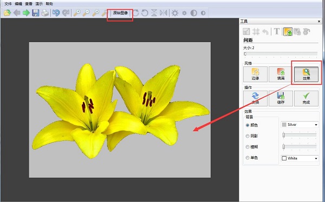Save with the blue floppy disk toolbar icon

(x=35, y=13)
